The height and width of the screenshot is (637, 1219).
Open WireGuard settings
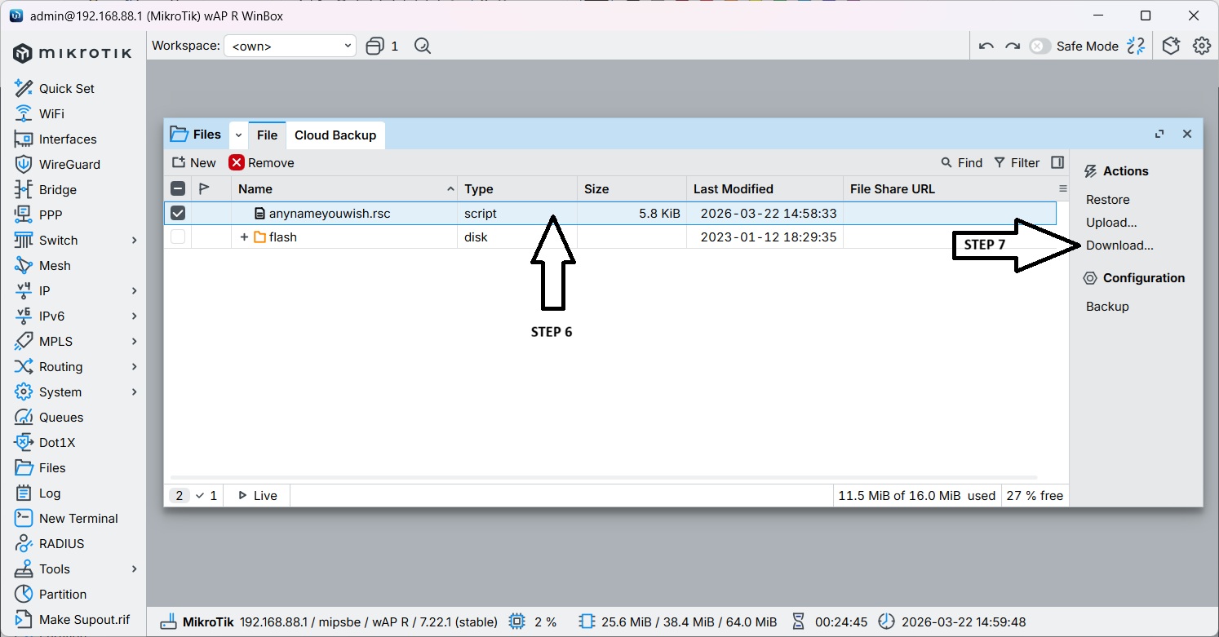point(69,164)
